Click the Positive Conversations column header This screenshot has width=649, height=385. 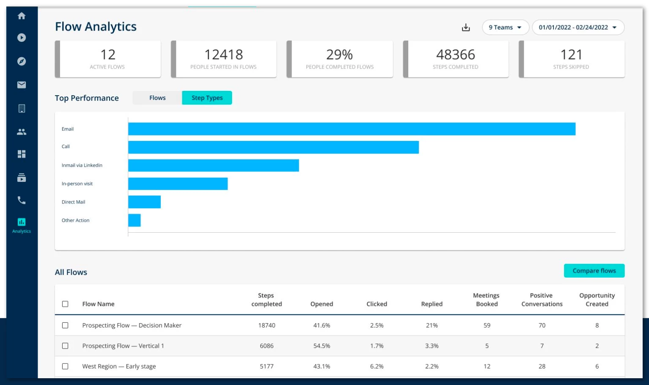(x=542, y=300)
